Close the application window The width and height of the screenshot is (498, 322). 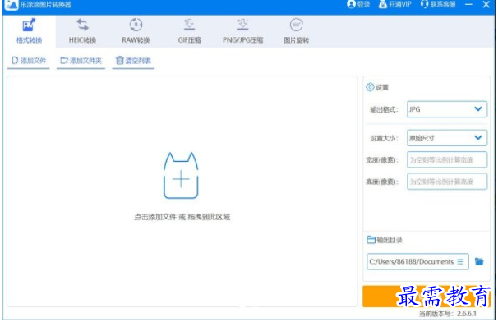(x=486, y=4)
